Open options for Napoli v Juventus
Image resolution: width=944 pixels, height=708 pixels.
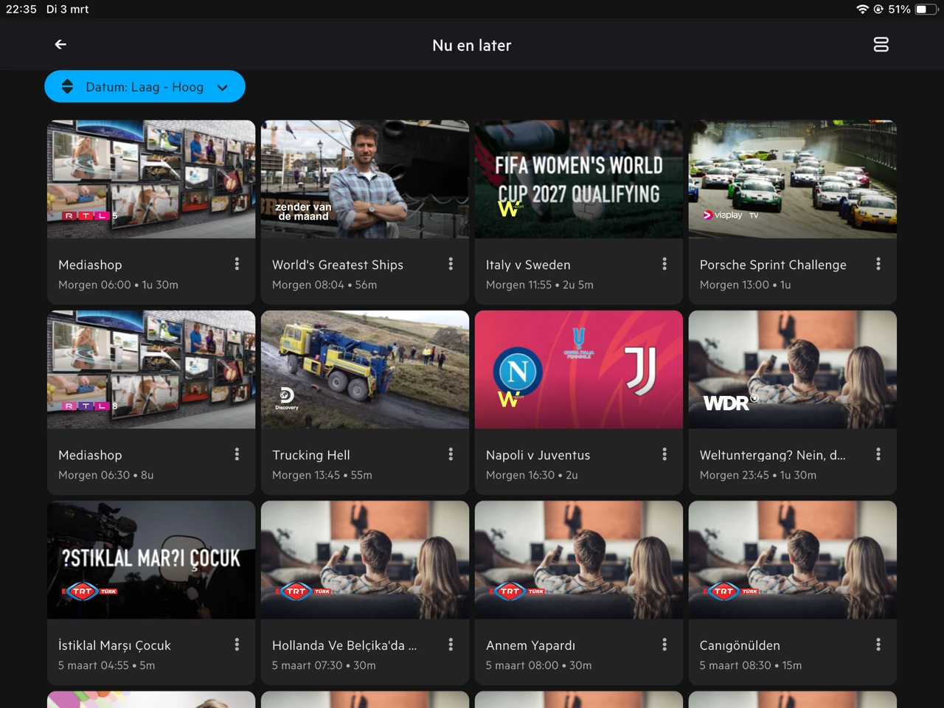[664, 454]
